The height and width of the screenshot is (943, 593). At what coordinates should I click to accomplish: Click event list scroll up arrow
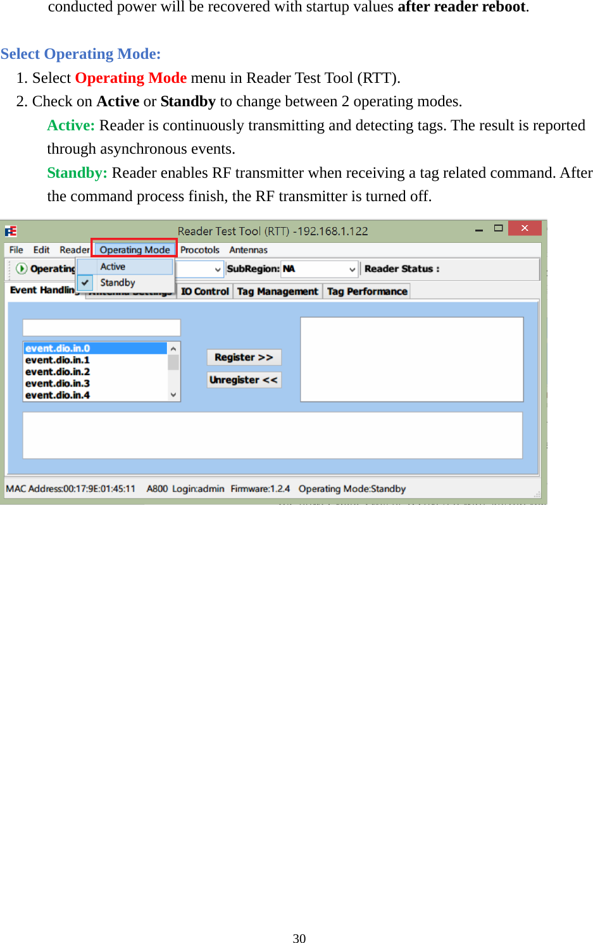tap(173, 348)
